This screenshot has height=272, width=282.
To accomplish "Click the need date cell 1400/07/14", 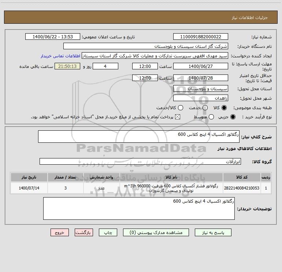I will (29, 188).
